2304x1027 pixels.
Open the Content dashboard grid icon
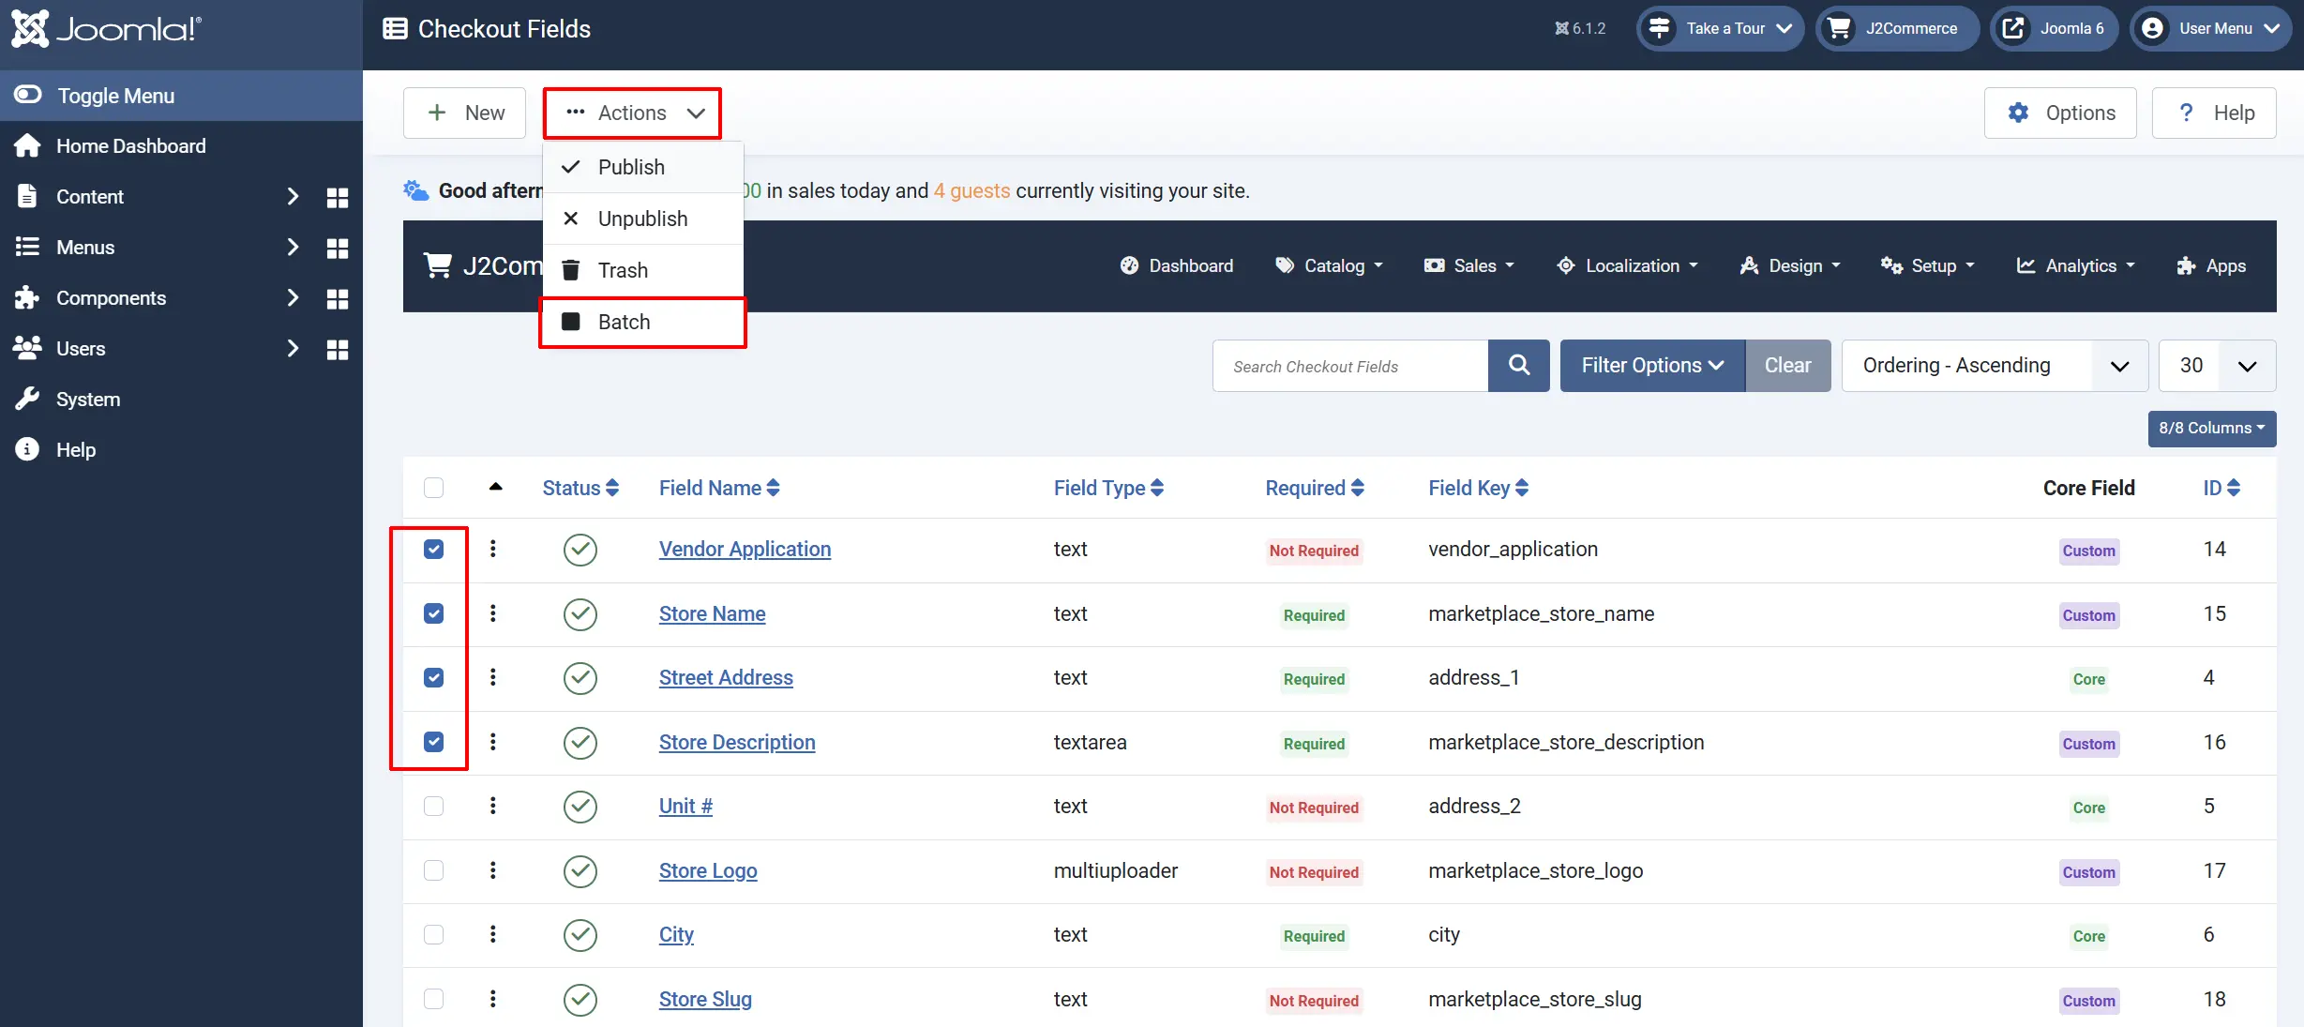click(337, 197)
